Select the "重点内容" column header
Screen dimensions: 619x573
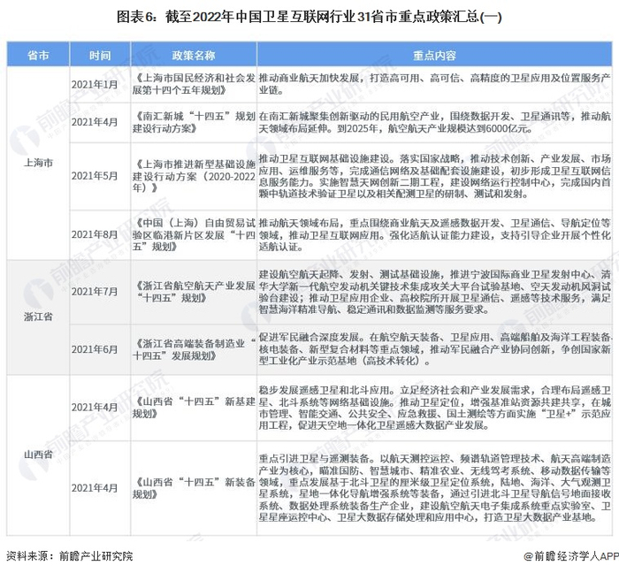click(x=434, y=55)
